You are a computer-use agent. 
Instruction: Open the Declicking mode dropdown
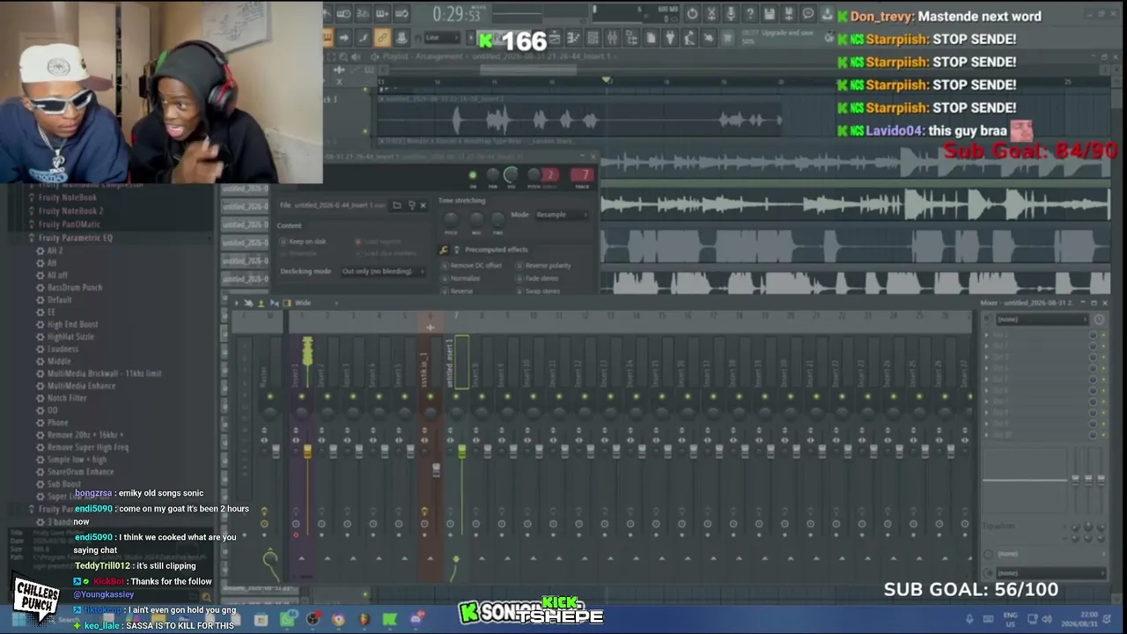[x=382, y=271]
